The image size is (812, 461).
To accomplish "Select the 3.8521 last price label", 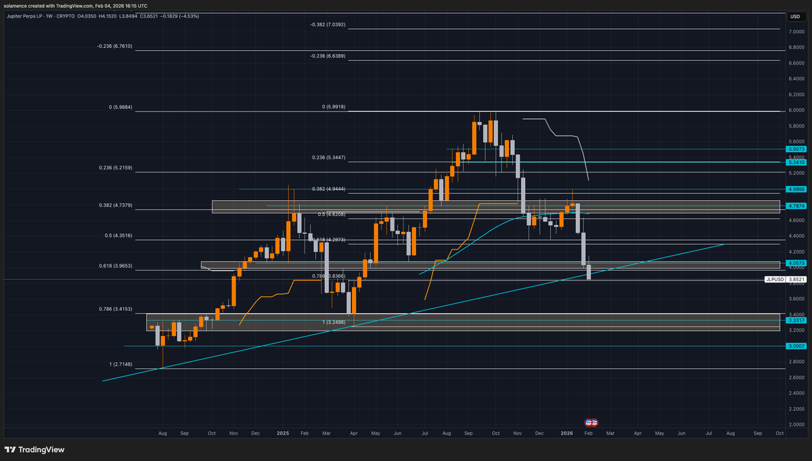I will click(x=796, y=278).
